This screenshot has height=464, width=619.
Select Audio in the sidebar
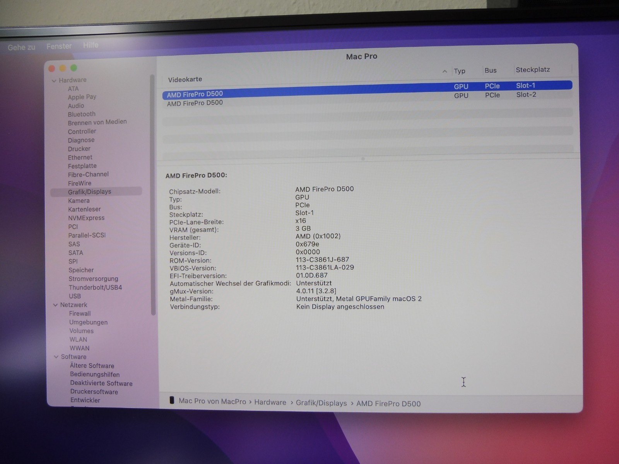click(x=76, y=106)
